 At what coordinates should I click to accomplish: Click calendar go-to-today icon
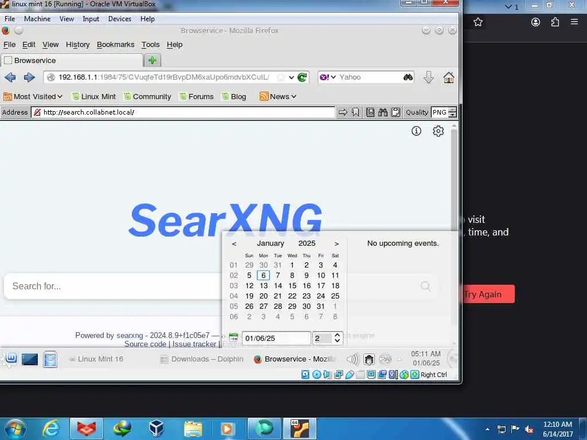[233, 338]
